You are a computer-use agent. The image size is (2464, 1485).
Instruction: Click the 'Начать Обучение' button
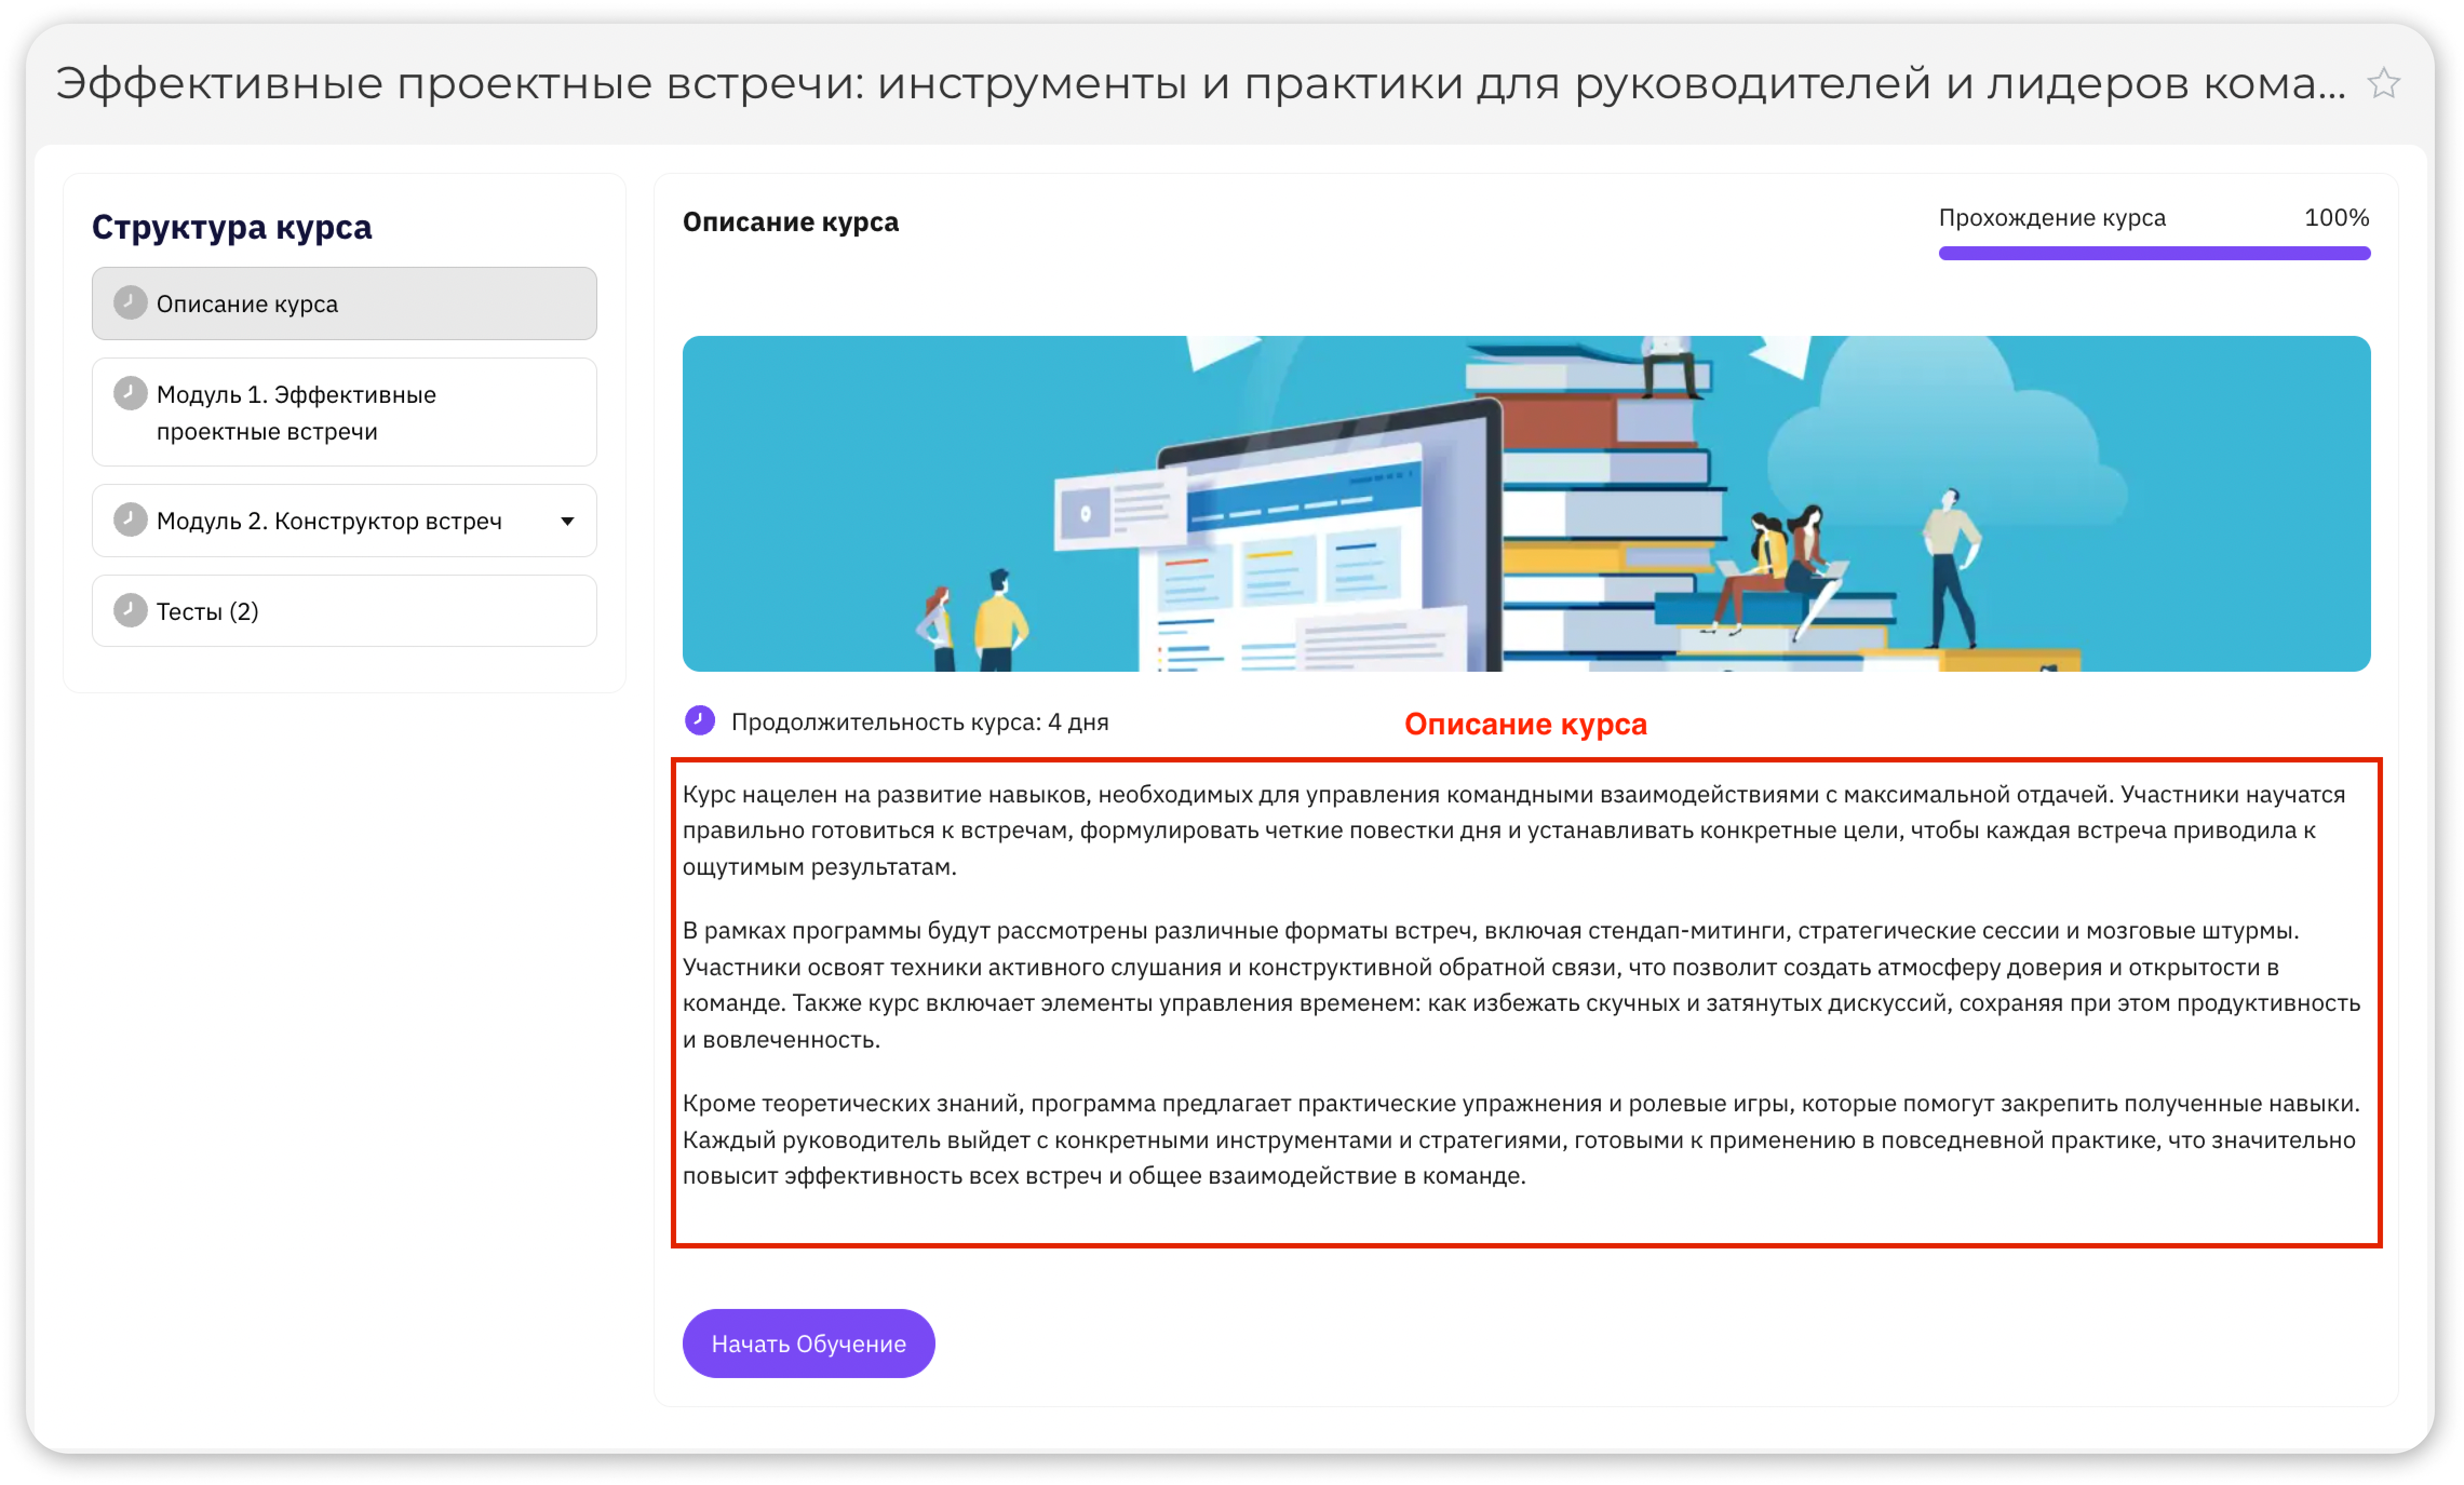(x=808, y=1343)
